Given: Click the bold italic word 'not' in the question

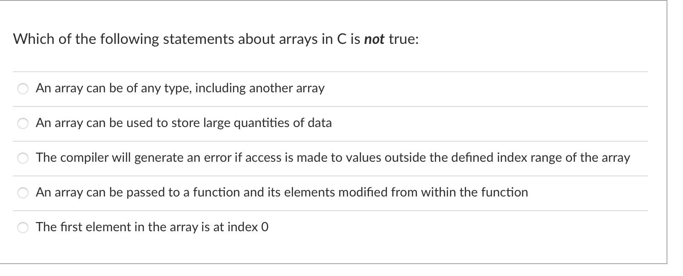Looking at the screenshot, I should 375,40.
